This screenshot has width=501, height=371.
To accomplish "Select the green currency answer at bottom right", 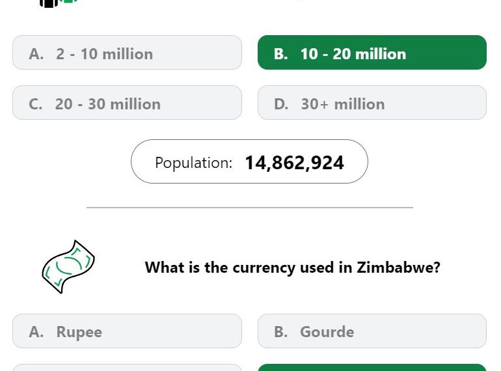I will [372, 368].
